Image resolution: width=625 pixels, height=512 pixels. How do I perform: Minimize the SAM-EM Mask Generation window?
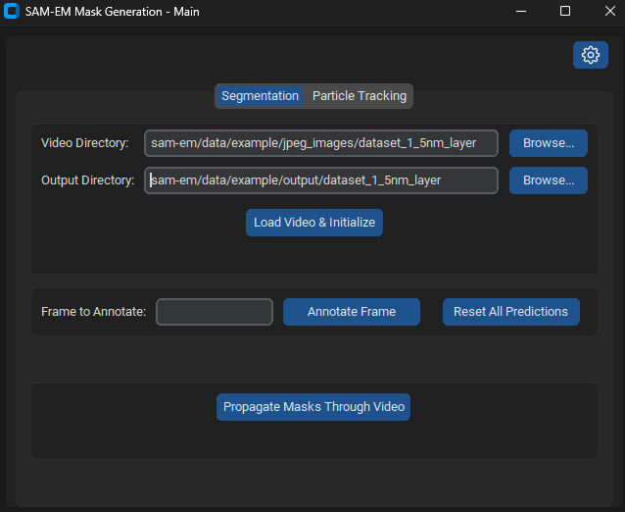[520, 11]
